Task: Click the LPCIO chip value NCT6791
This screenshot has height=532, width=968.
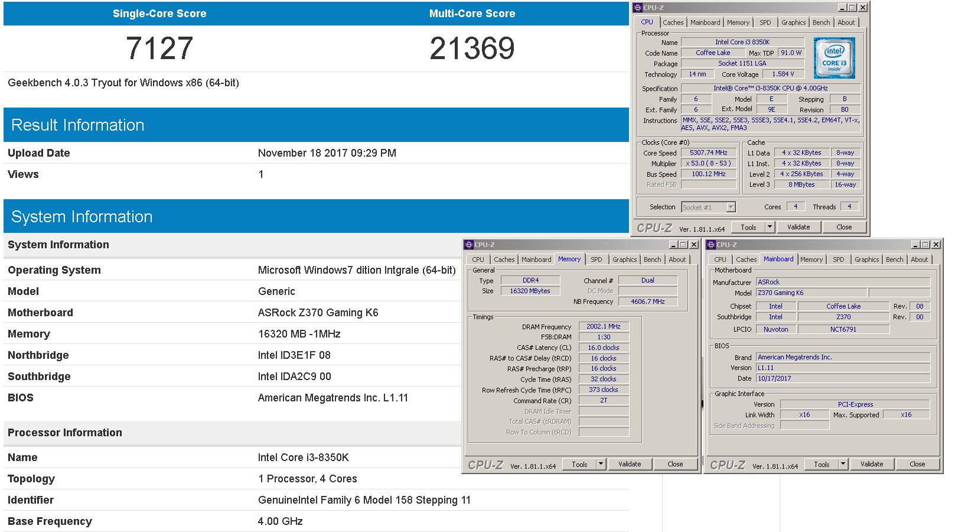Action: click(x=843, y=329)
